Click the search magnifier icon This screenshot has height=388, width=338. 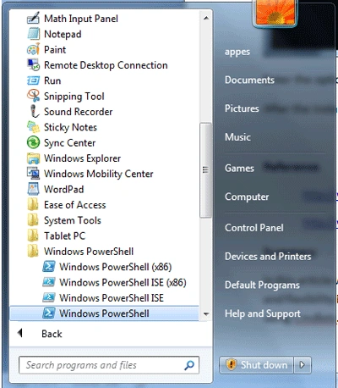coord(189,365)
